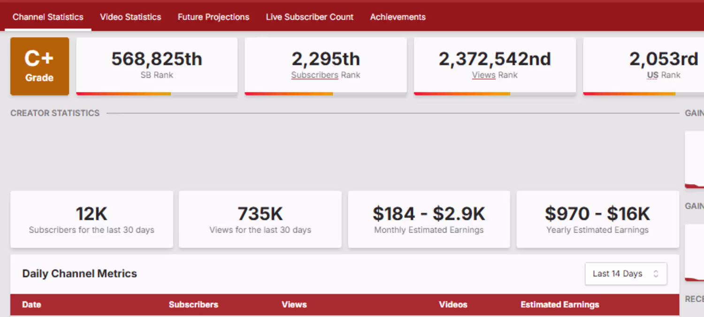
Task: Select the 12K subscribers last 30 days card
Action: (92, 219)
